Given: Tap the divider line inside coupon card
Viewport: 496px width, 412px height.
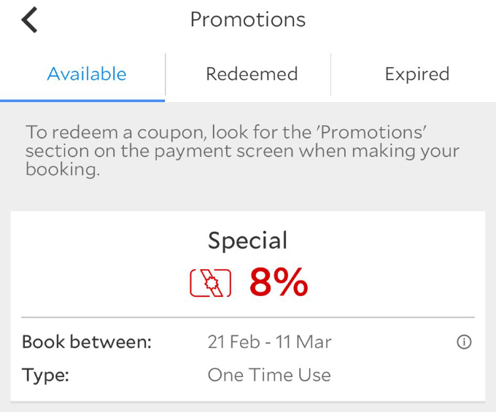Looking at the screenshot, I should 248,316.
